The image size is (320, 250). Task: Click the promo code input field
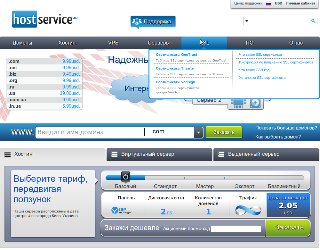point(236,229)
